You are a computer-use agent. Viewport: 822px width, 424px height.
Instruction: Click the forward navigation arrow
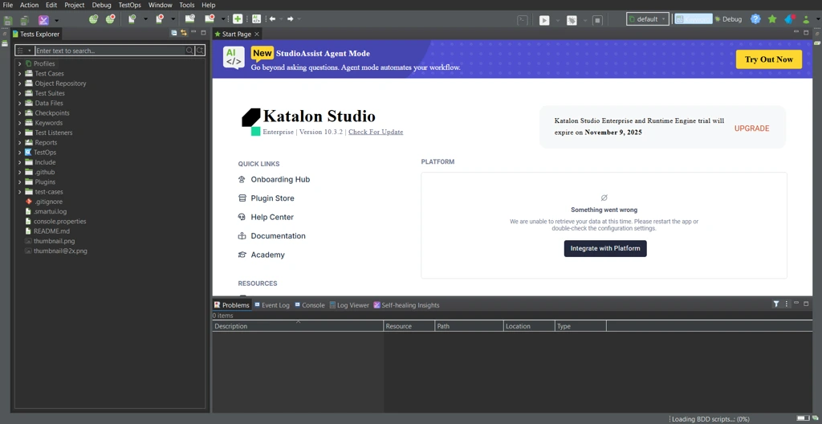point(290,19)
